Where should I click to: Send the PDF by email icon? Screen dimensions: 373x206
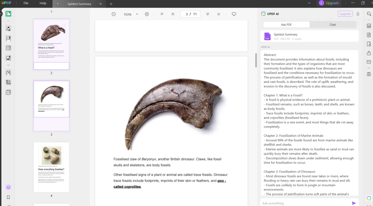[x=369, y=62]
